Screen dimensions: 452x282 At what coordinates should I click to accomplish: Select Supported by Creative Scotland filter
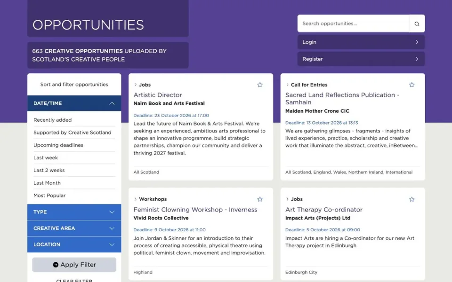73,133
